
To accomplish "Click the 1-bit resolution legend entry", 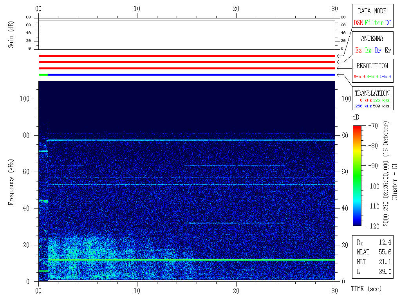I will point(385,77).
